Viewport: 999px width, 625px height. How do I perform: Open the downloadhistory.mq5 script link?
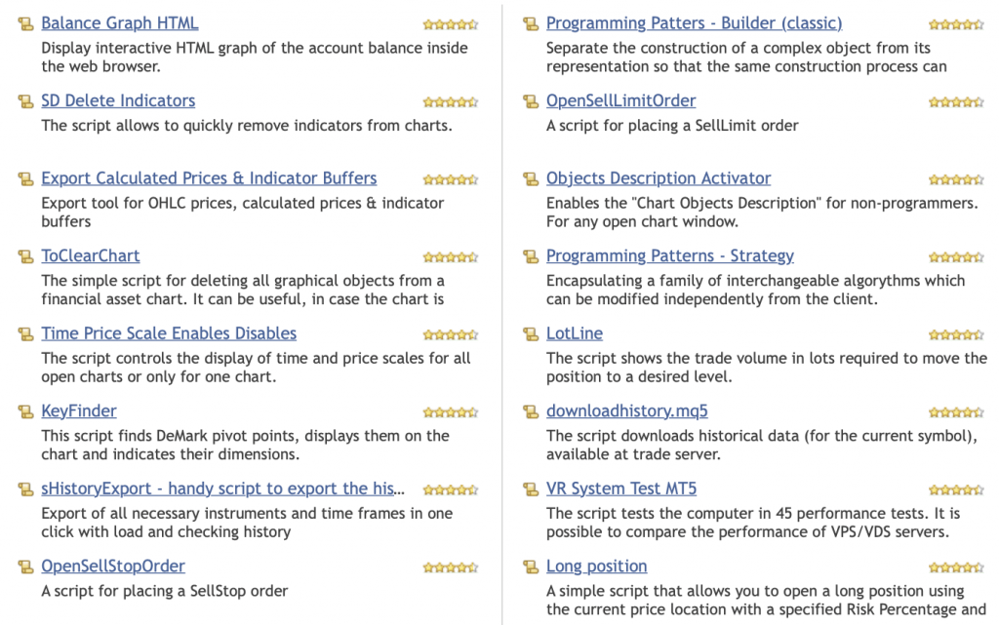pos(627,411)
